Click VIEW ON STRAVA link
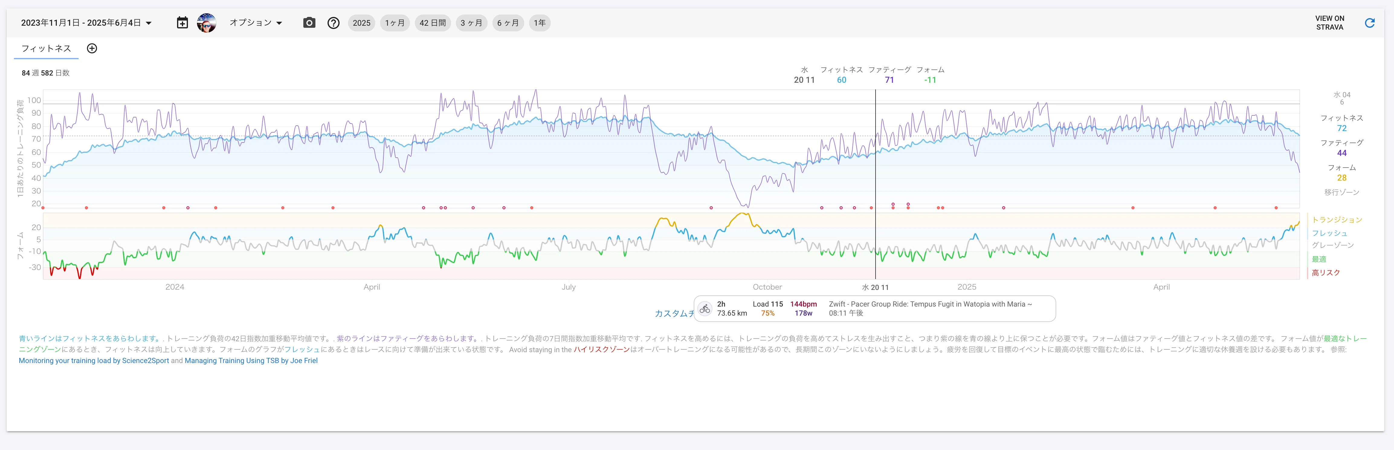 point(1330,23)
